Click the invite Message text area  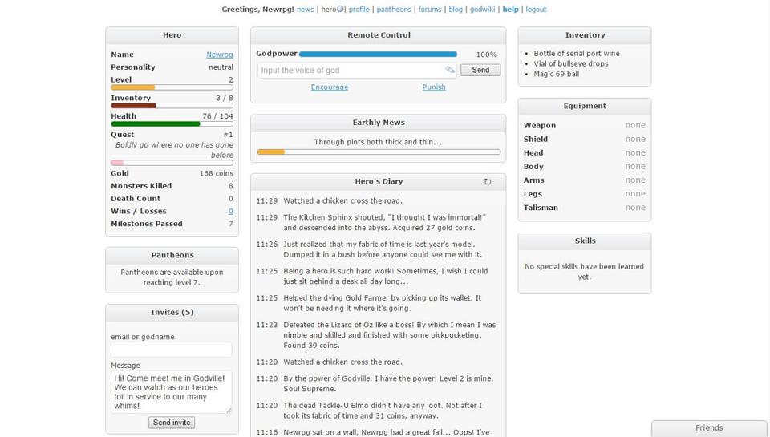(x=171, y=391)
